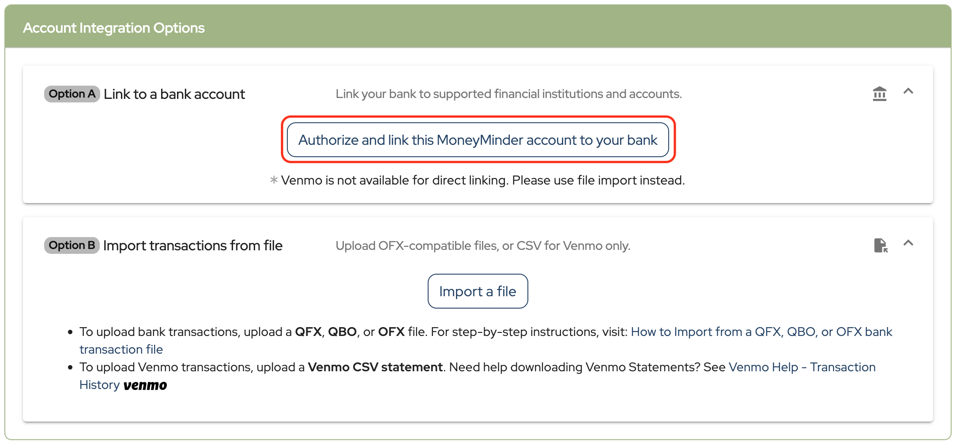Select the "Link to a bank account" heading
Image resolution: width=956 pixels, height=445 pixels.
[x=174, y=94]
